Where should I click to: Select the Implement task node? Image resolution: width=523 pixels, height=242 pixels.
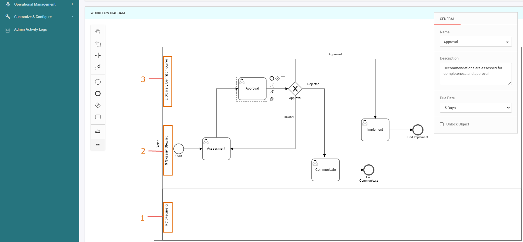(375, 130)
